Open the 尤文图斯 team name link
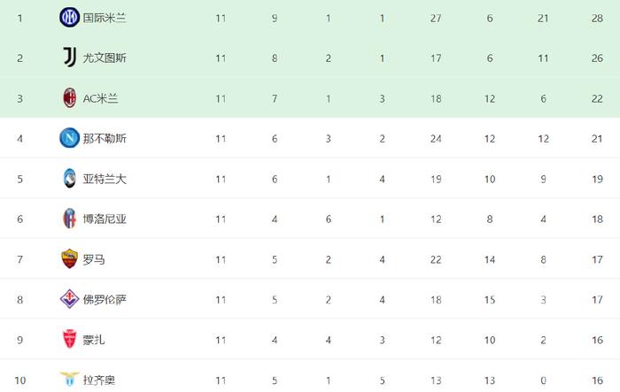The image size is (620, 392). click(x=105, y=58)
